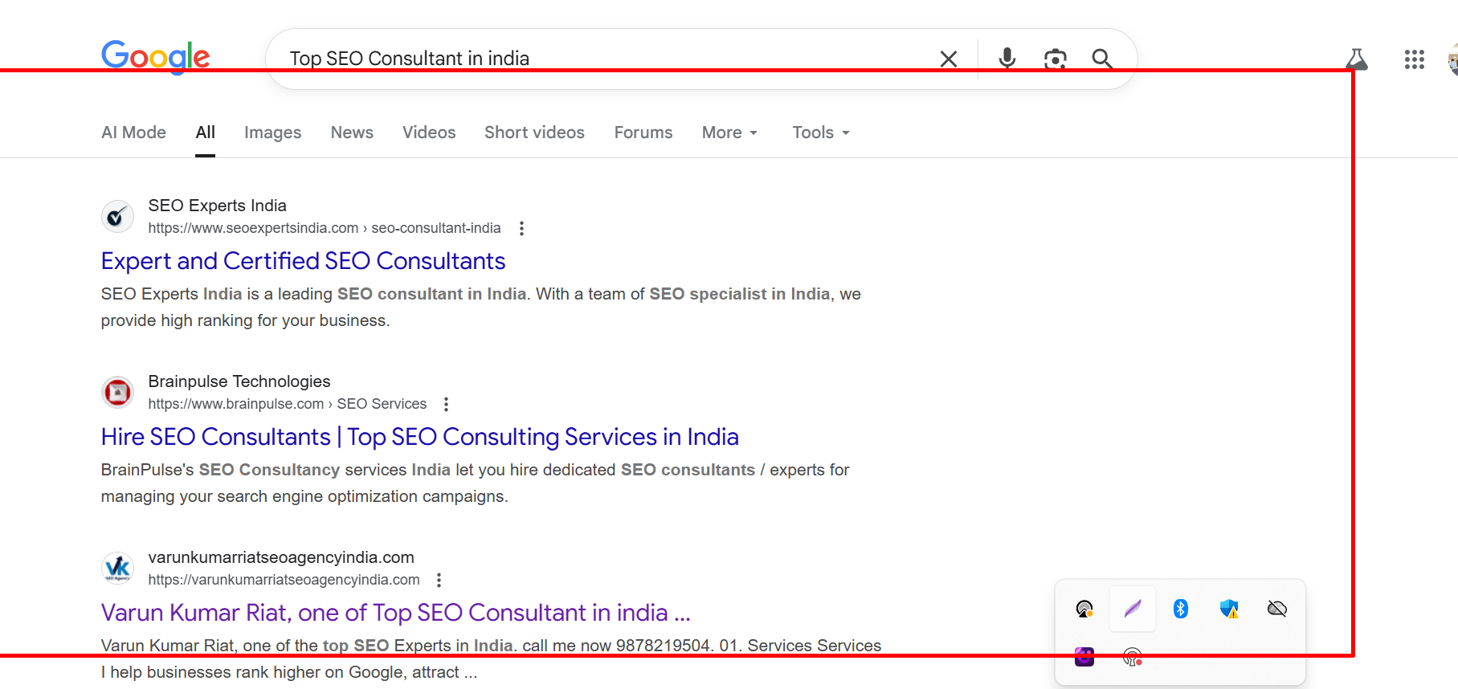Click the purple square app tray icon
Viewport: 1458px width, 689px height.
(x=1084, y=657)
